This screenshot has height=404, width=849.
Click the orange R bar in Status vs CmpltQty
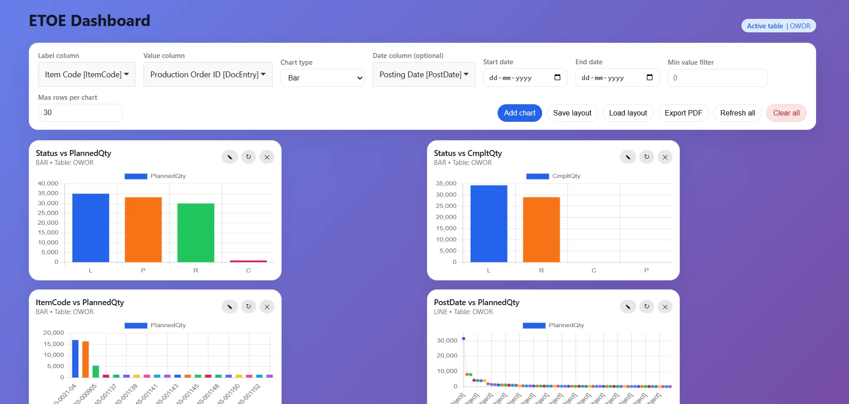[x=541, y=230]
